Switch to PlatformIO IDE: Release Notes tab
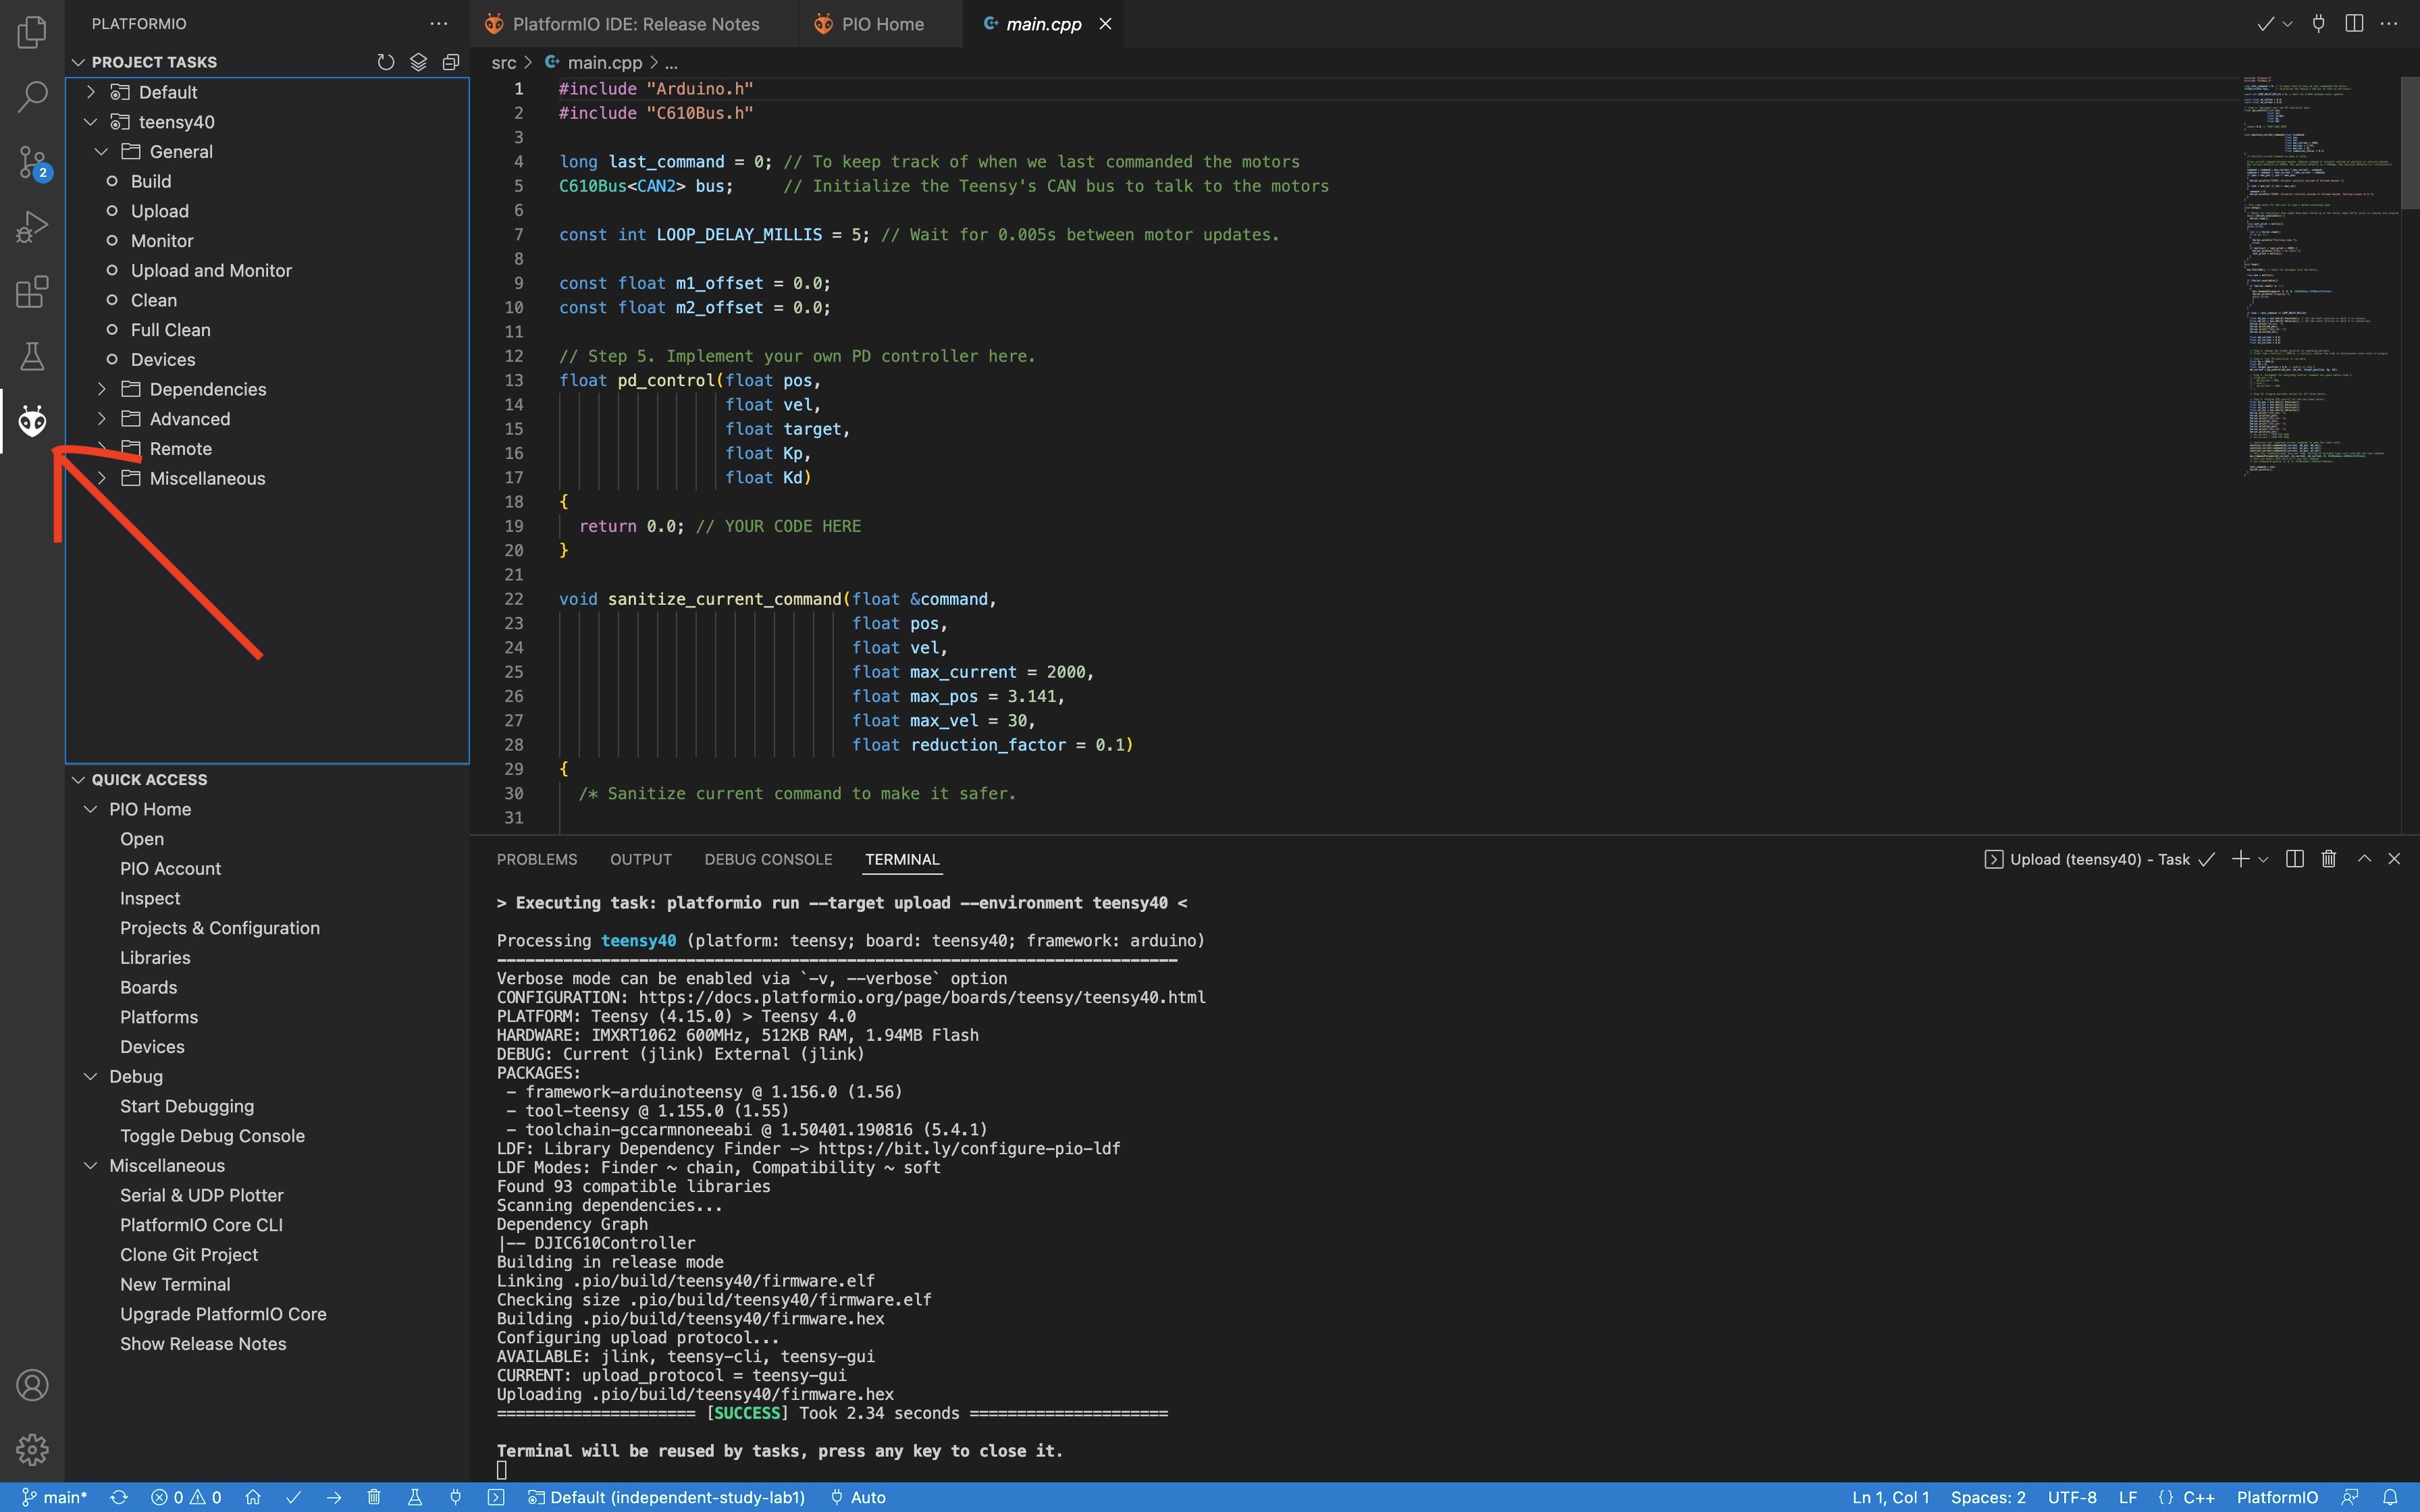The width and height of the screenshot is (2420, 1512). coord(635,24)
